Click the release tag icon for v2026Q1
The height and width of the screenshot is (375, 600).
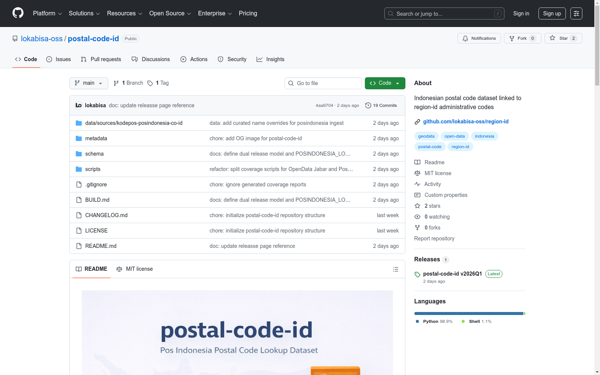pos(417,274)
